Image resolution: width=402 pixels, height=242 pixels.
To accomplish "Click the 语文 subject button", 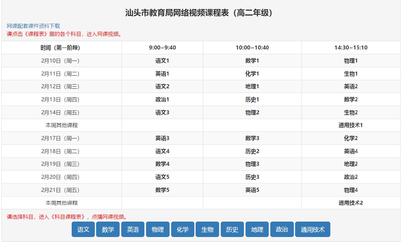I will (83, 230).
